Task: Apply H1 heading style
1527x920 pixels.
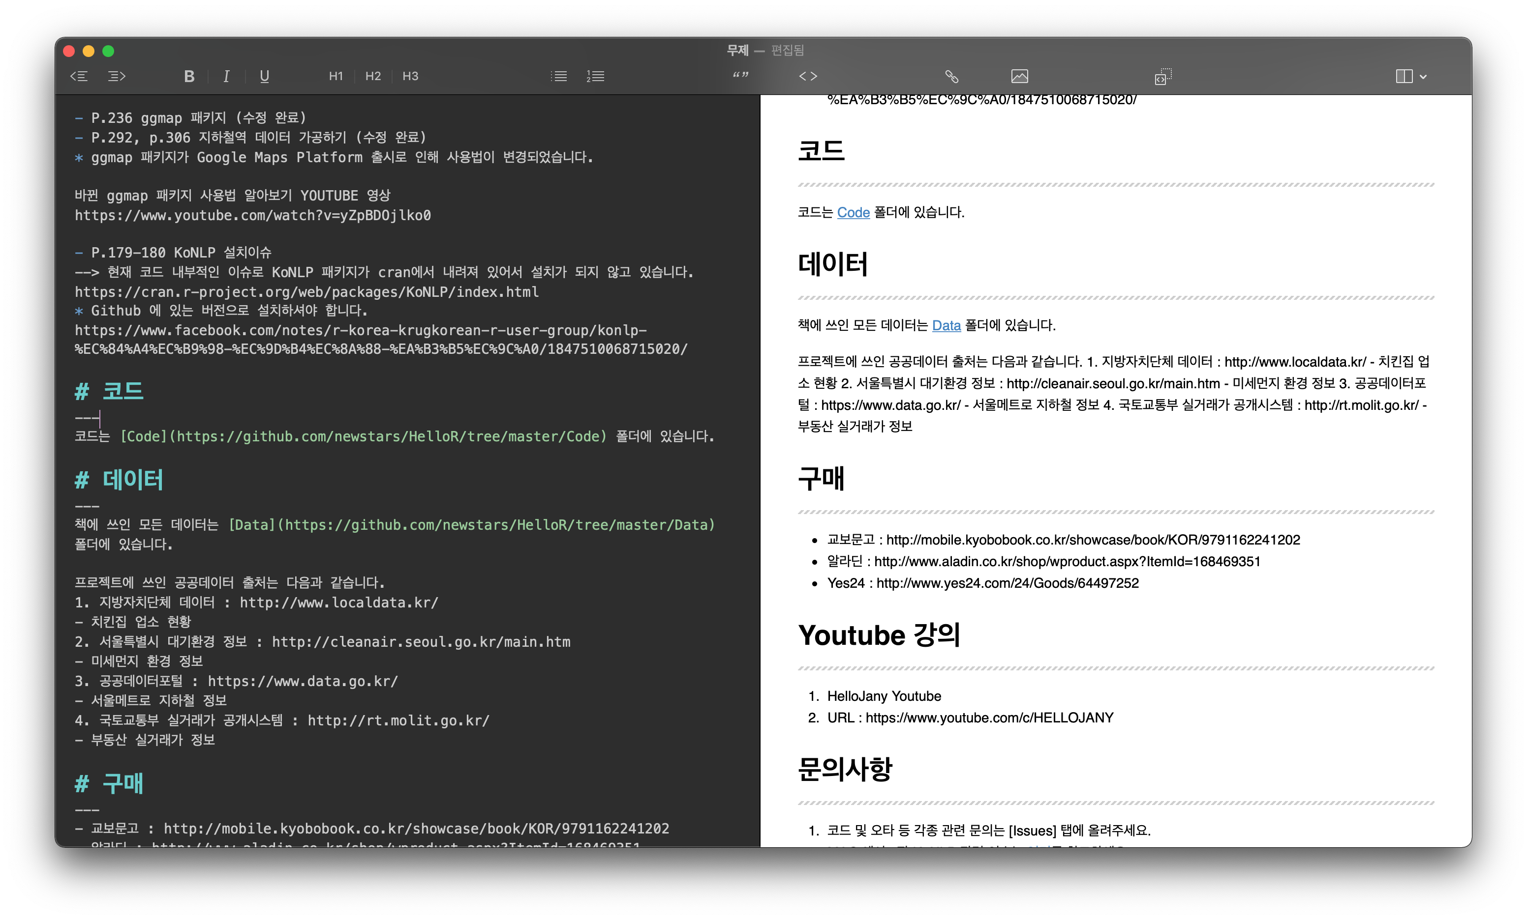Action: point(336,76)
